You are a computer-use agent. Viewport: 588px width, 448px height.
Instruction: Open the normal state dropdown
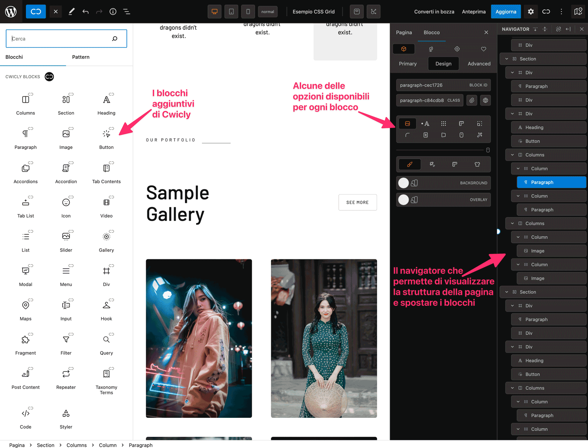pos(268,12)
